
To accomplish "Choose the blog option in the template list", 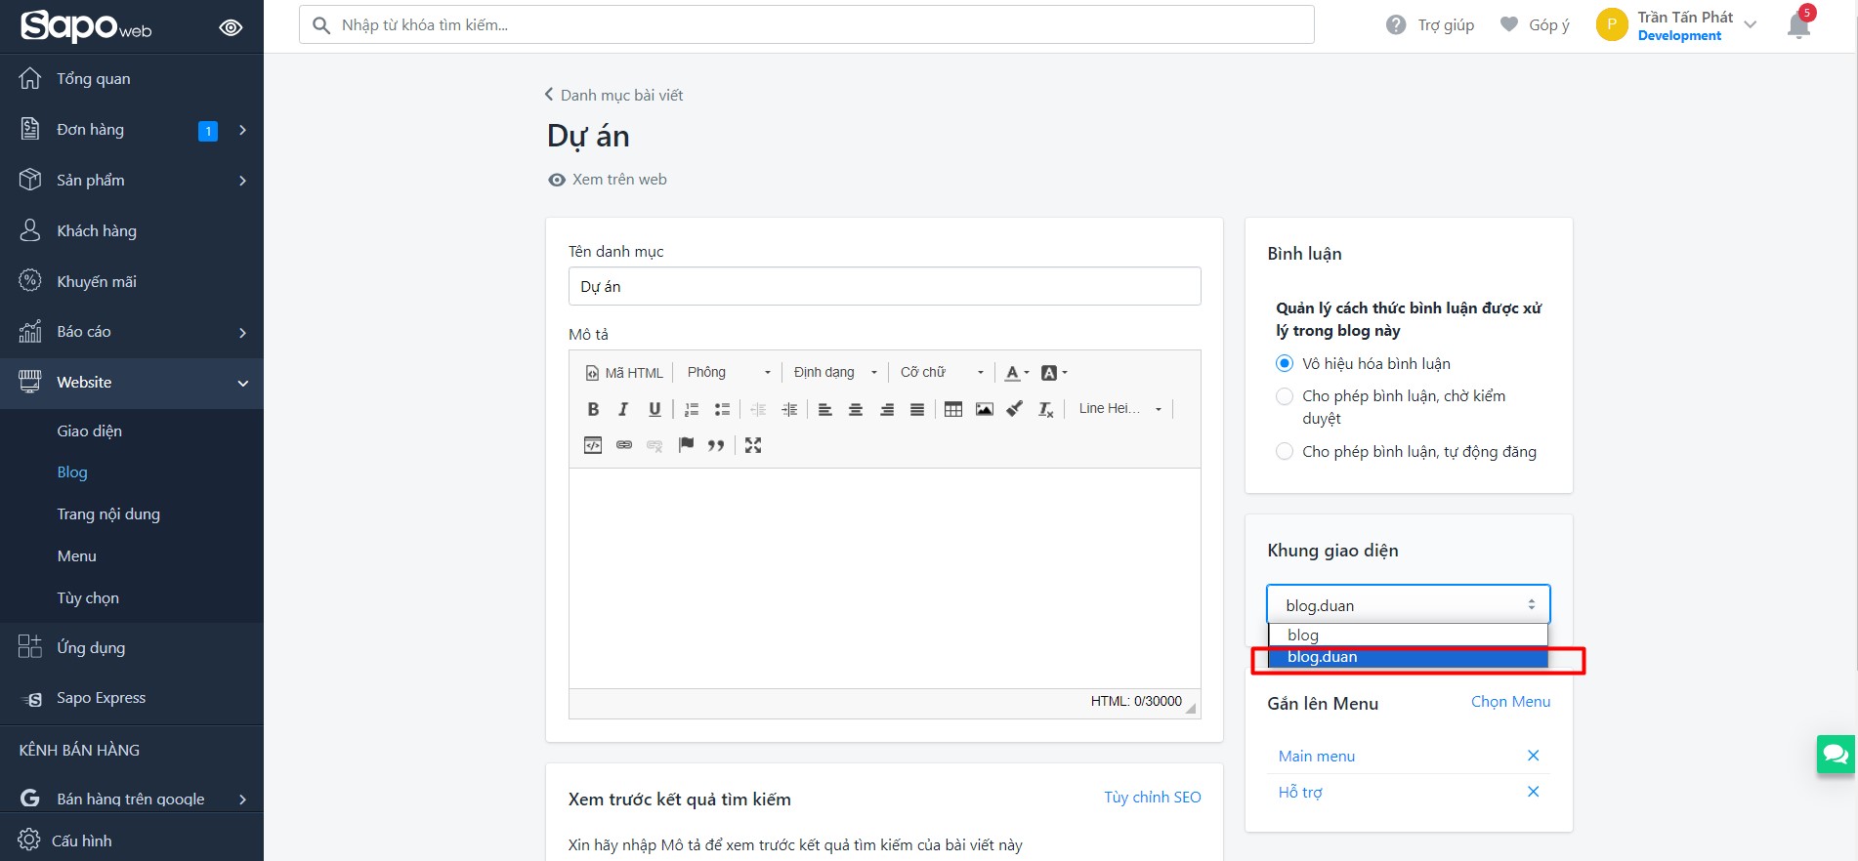I will tap(1408, 635).
